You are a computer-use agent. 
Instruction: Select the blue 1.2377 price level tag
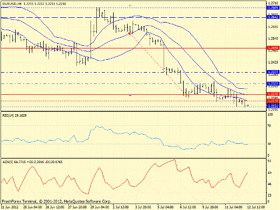point(274,72)
